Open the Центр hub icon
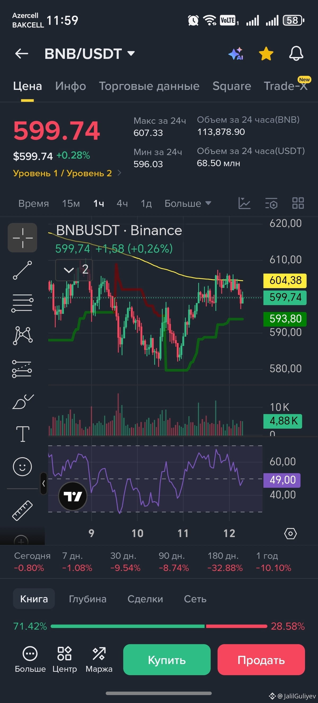 tap(65, 660)
